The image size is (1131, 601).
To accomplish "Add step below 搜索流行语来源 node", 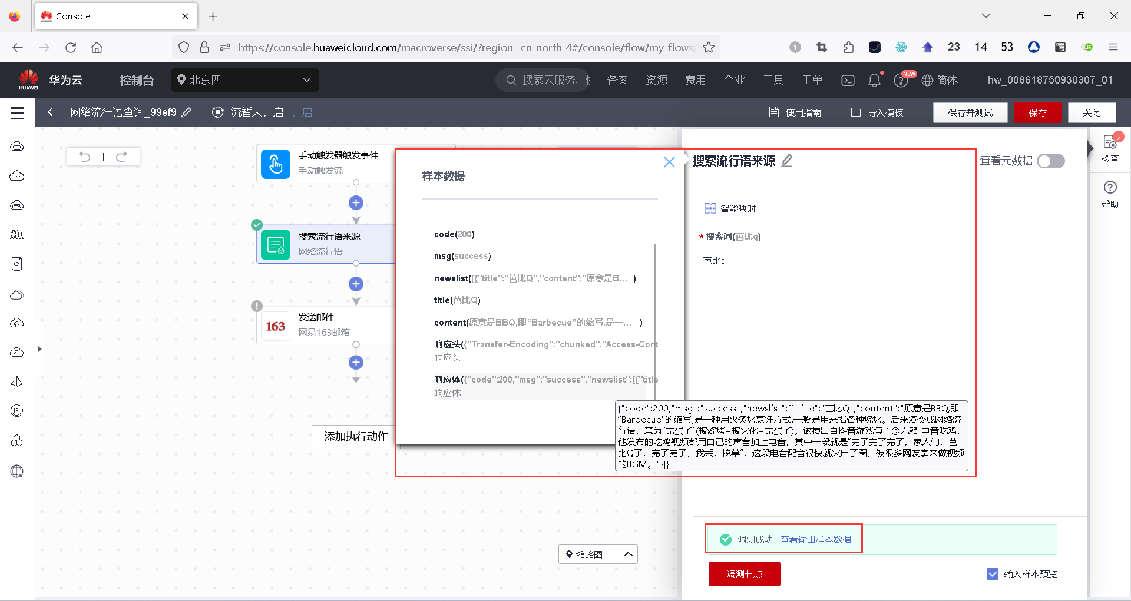I will point(356,284).
